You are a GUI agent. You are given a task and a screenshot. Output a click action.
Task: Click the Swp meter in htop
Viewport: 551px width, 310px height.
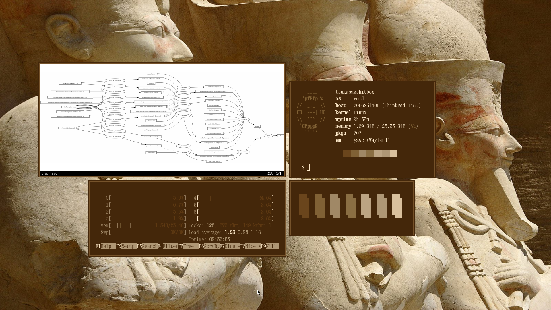(x=143, y=232)
